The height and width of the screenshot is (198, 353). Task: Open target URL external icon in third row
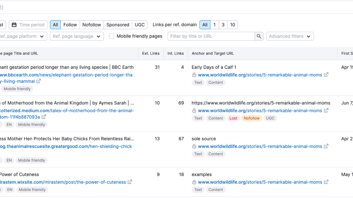pos(326,146)
